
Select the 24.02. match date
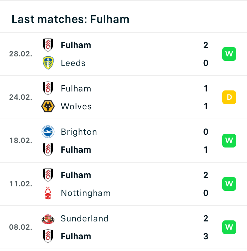[21, 97]
